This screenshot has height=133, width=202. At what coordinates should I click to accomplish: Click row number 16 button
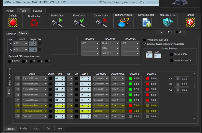click(18, 100)
